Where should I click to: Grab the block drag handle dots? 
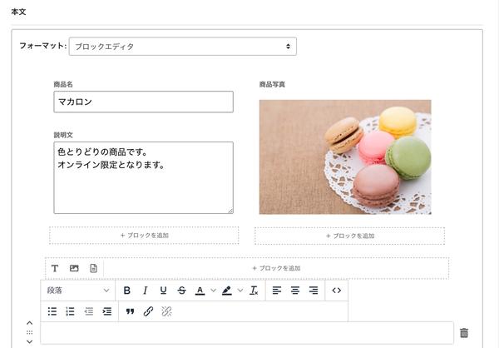click(30, 332)
